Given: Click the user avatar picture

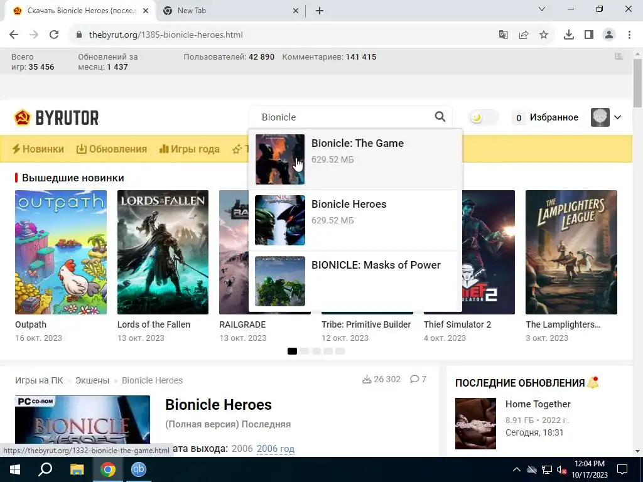Looking at the screenshot, I should click(x=600, y=117).
